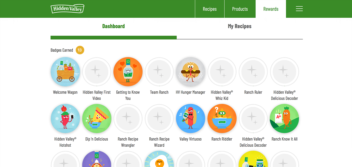Click the Ranch Know It All carrot badge
This screenshot has width=352, height=167.
[284, 118]
